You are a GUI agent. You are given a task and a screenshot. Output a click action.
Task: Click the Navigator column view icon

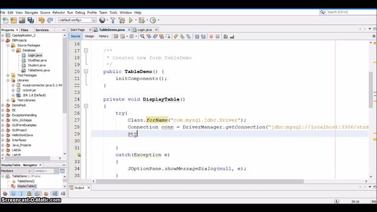pos(62,171)
